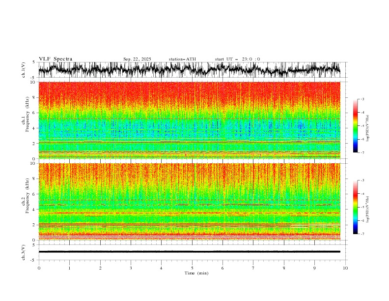
Task: Click inside the ch.1 spectrogram panel
Action: coord(189,120)
